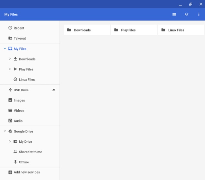Select Takeout in the sidebar
Screen dimensions: 205x180
[30, 38]
